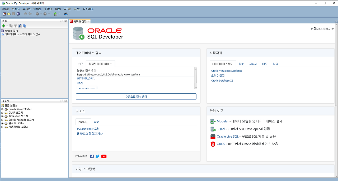The height and width of the screenshot is (181, 338).
Task: Open the 도구(T) menu
Action: pyautogui.click(x=68, y=9)
